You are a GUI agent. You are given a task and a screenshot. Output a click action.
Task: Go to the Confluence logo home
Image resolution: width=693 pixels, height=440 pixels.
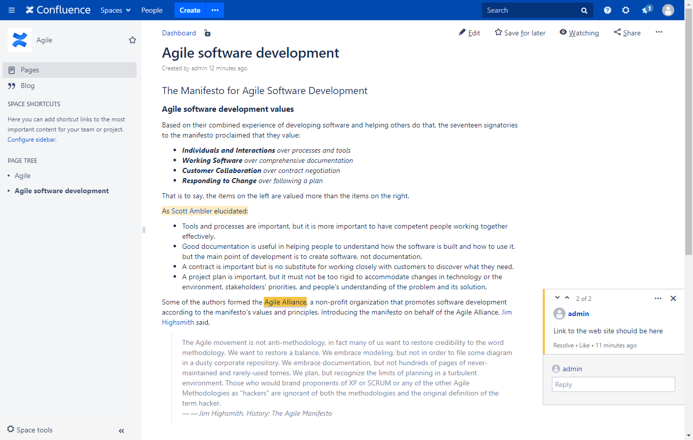(x=58, y=10)
